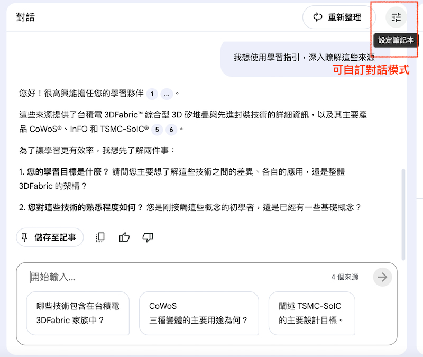Screen dimensions: 423x357
Task: Click the pin icon inside 儲存至記事
Action: [23, 237]
